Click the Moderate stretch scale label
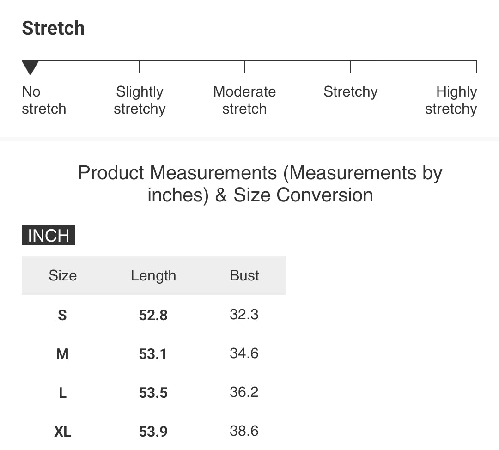The width and height of the screenshot is (499, 450). (x=244, y=100)
